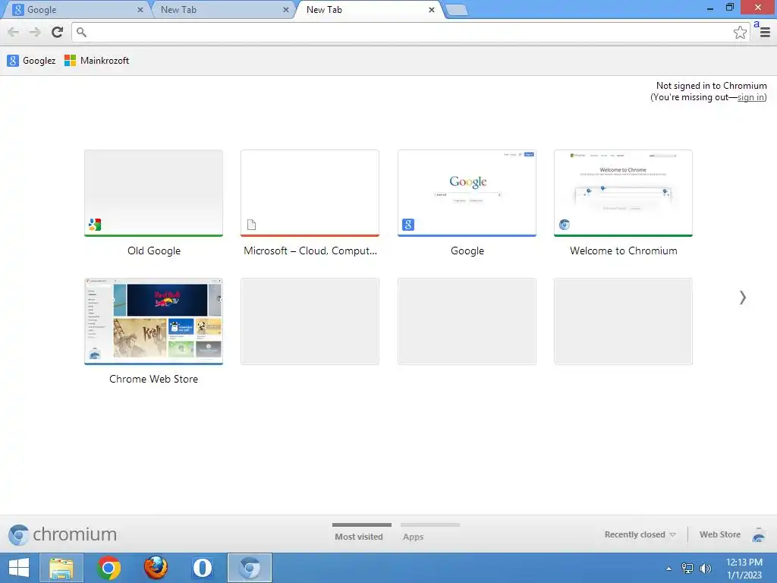This screenshot has width=777, height=583.
Task: Launch Opera from the taskbar
Action: pos(203,568)
